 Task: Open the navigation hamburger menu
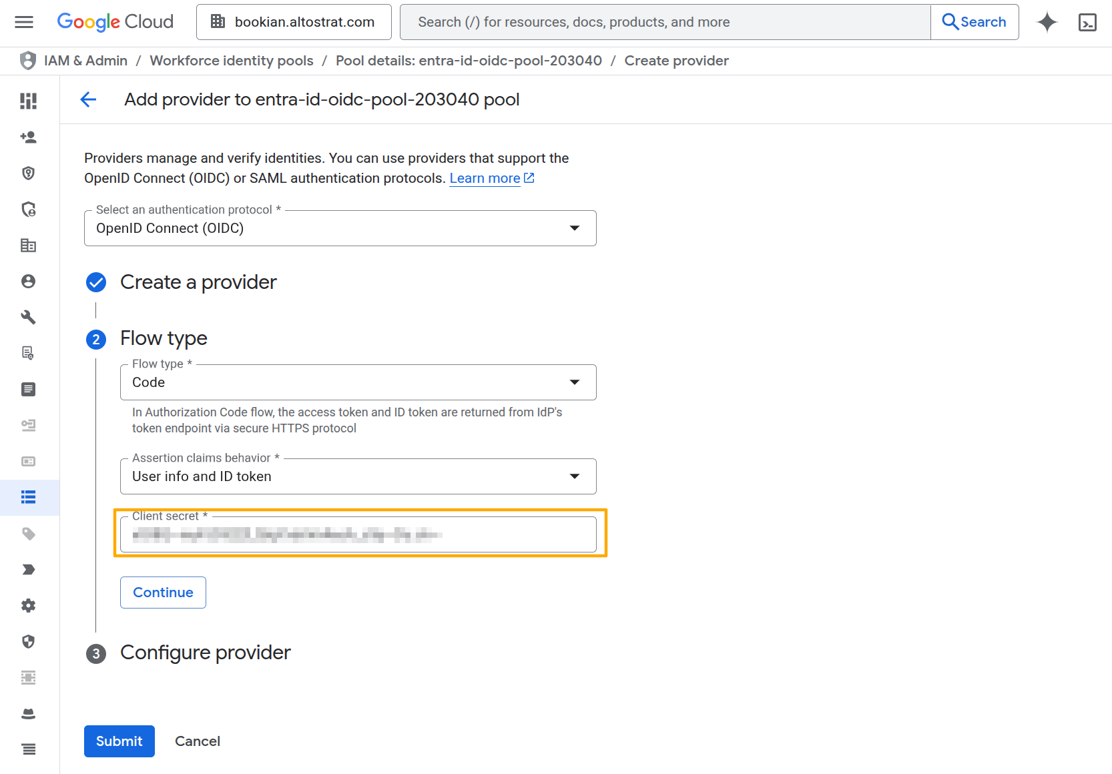pos(23,21)
